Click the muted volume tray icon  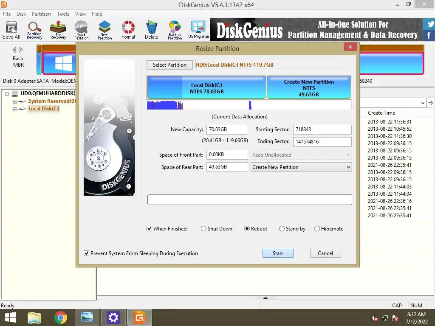pos(375,318)
